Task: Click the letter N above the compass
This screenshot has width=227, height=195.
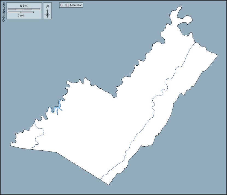Action: pyautogui.click(x=47, y=7)
